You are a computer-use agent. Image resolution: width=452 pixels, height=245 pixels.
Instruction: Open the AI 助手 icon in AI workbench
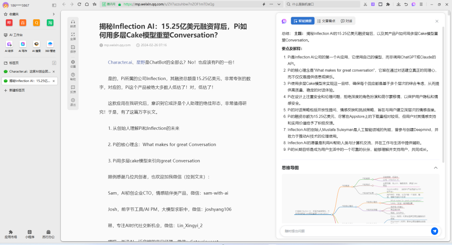point(9,44)
